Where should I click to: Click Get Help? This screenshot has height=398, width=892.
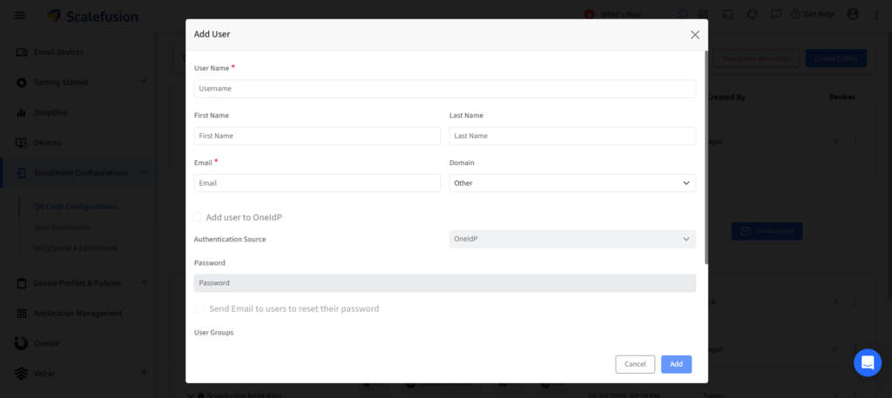(x=813, y=14)
